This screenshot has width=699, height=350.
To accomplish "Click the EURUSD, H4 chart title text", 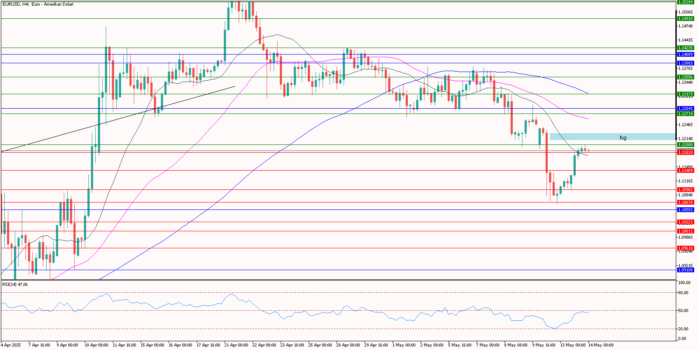I will coord(38,4).
